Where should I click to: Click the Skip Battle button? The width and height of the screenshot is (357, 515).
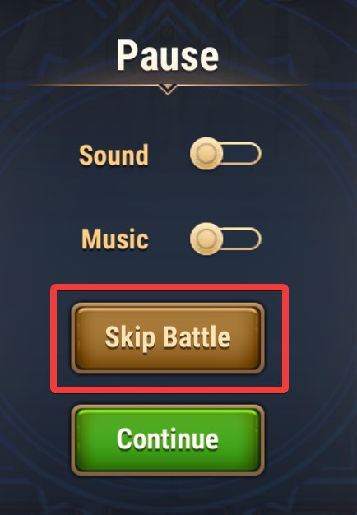pos(168,338)
